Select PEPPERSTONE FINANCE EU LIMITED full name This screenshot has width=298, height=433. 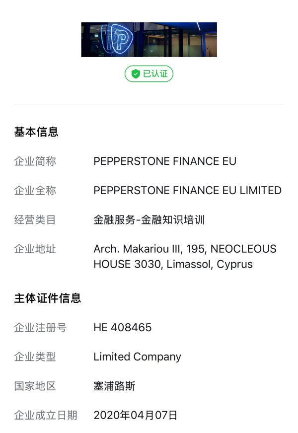(x=187, y=191)
